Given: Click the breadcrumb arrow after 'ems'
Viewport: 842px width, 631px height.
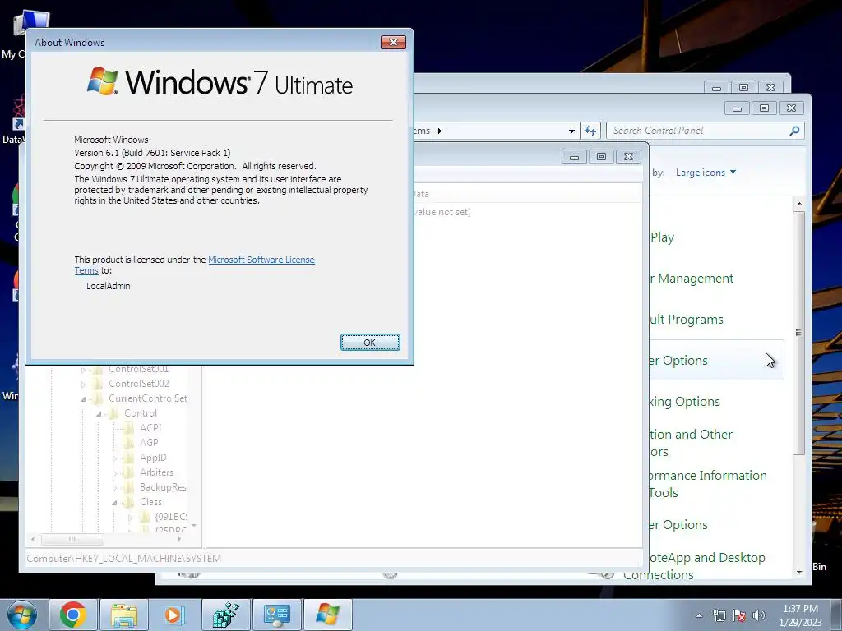Looking at the screenshot, I should pos(439,131).
